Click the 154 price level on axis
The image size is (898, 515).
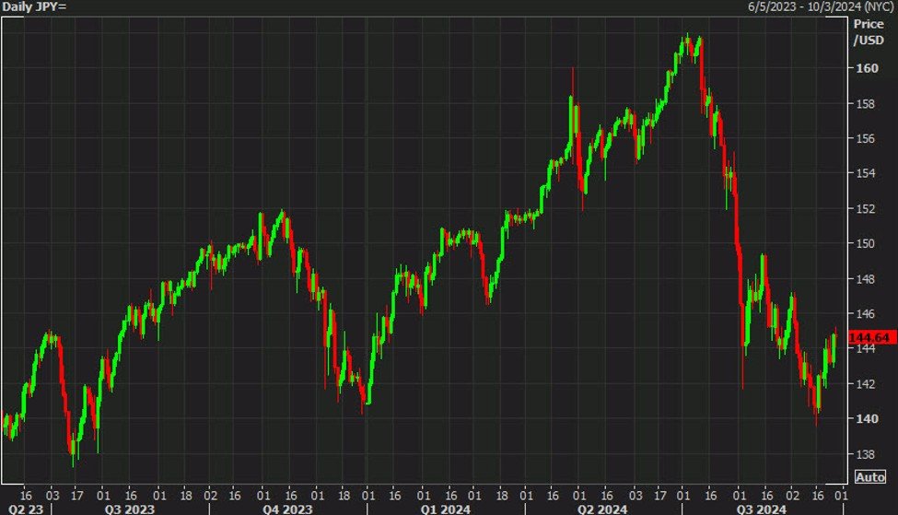click(x=867, y=173)
